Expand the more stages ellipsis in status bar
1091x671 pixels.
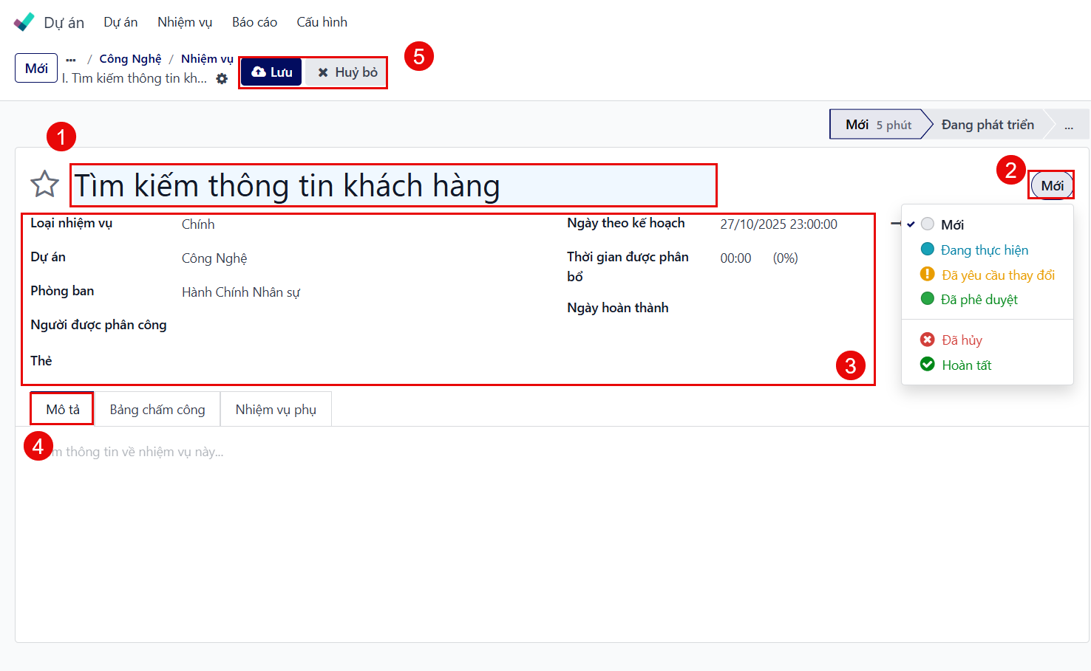click(x=1068, y=125)
